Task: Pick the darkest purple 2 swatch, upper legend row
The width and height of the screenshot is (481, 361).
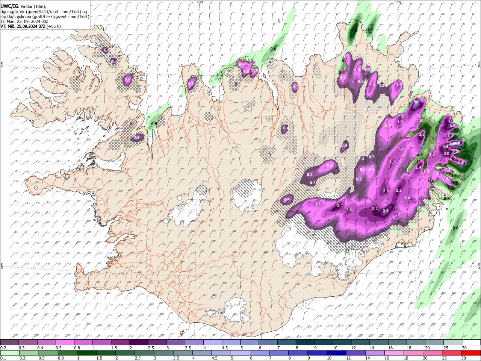Action: point(139,342)
